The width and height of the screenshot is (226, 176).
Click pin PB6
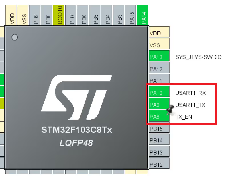click(83, 15)
